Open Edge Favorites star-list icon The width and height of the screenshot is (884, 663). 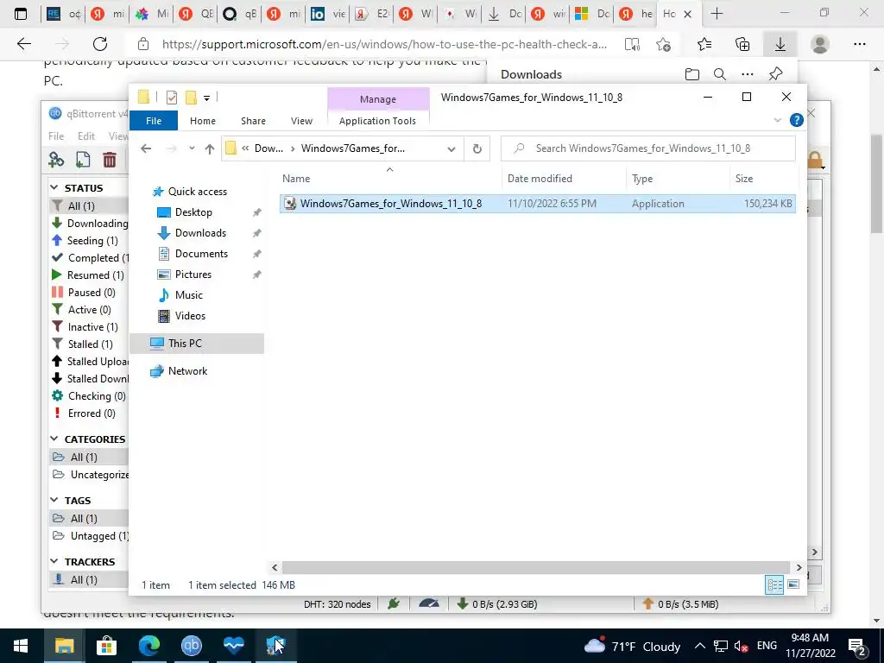click(x=704, y=44)
